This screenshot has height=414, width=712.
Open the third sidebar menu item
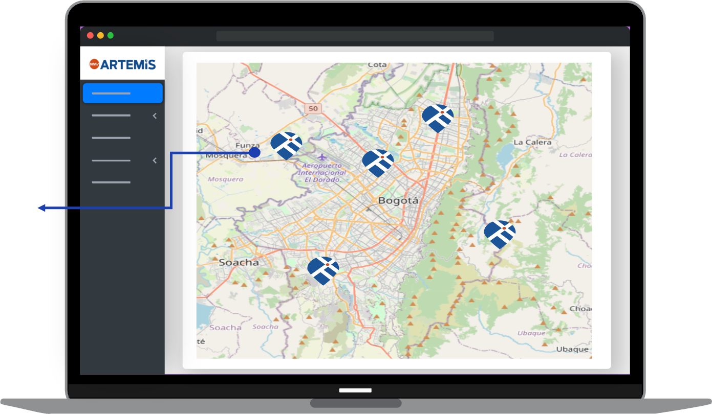pyautogui.click(x=111, y=138)
